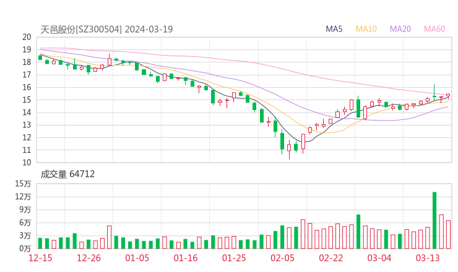Click the 03-04 date axis label

(379, 258)
